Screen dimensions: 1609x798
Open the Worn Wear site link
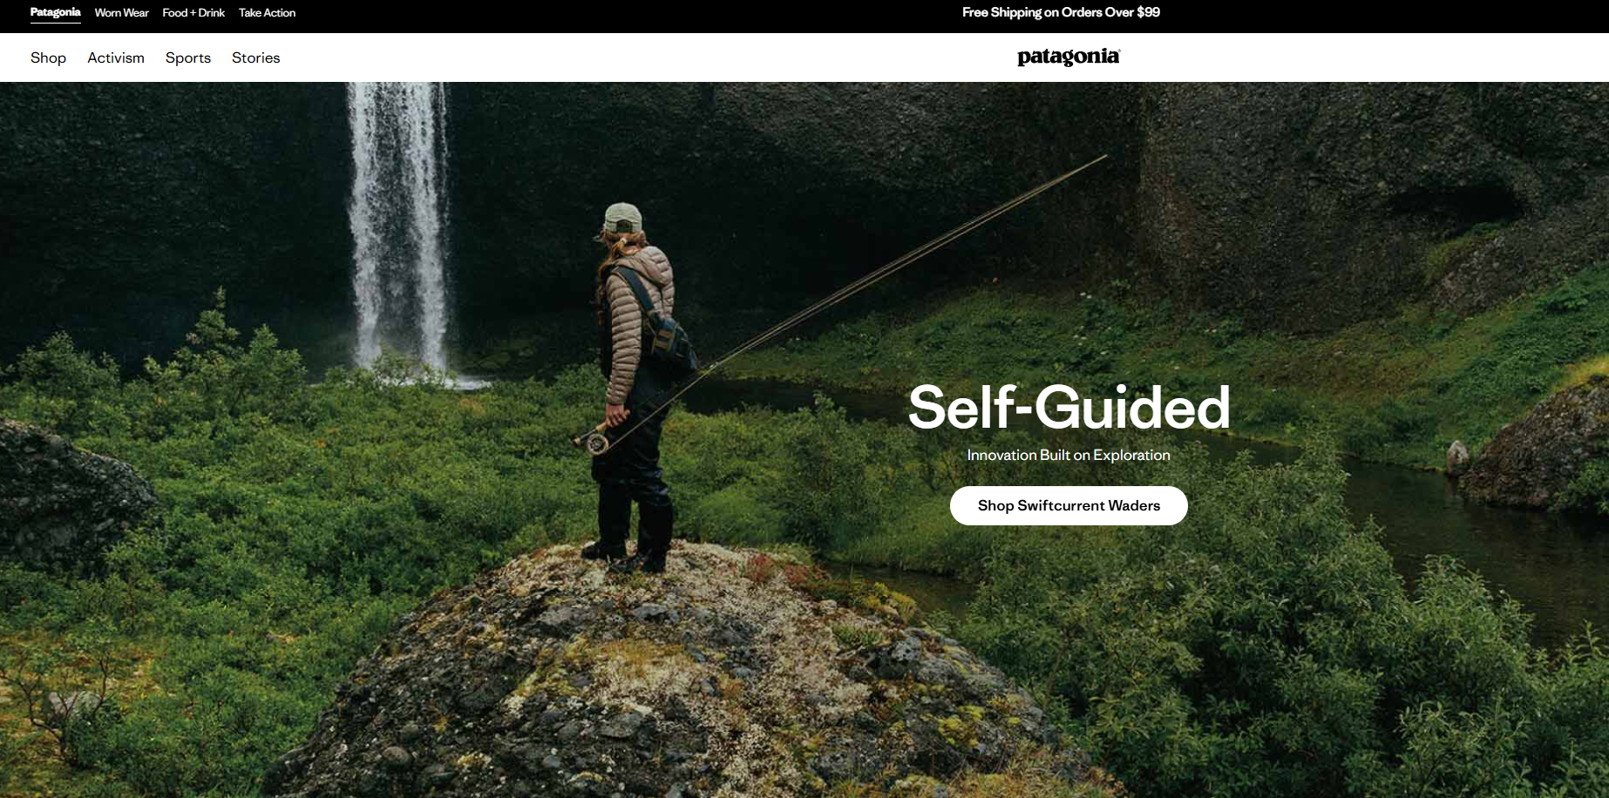[x=121, y=12]
